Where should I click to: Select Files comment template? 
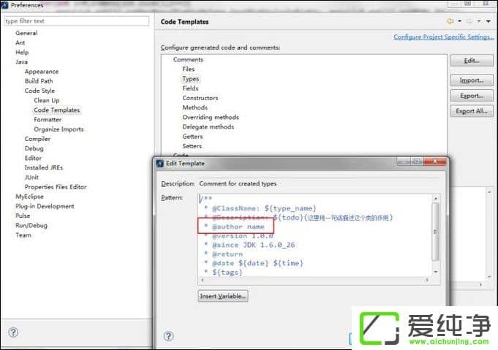click(189, 69)
